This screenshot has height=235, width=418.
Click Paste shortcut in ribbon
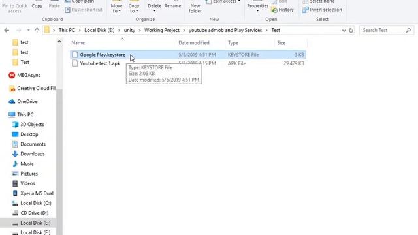(84, 10)
